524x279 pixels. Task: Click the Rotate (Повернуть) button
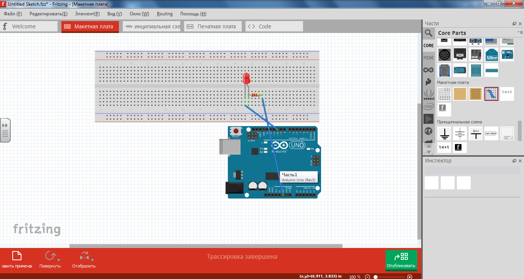point(50,259)
